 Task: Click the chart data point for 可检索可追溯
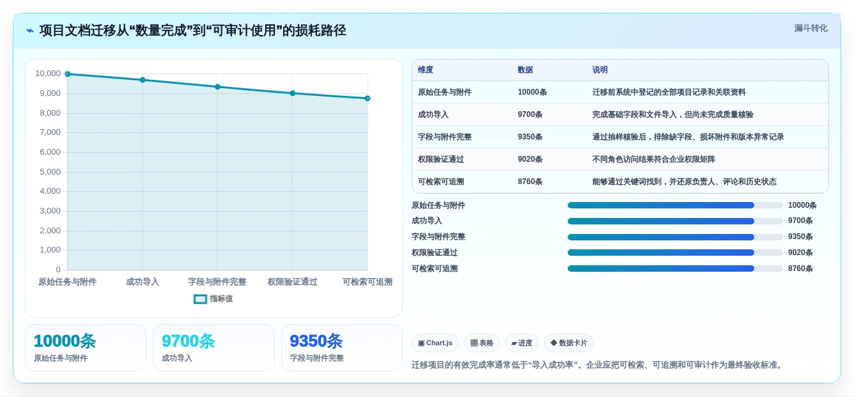tap(368, 98)
